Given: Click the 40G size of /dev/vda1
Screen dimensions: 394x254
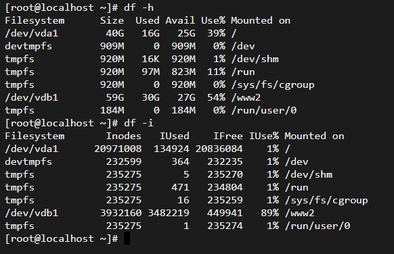Looking at the screenshot, I should (115, 33).
